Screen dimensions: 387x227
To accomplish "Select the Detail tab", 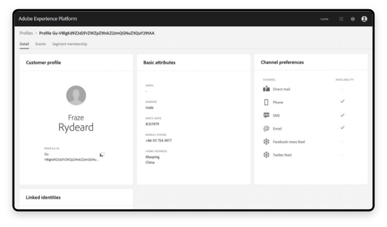I will pyautogui.click(x=24, y=44).
